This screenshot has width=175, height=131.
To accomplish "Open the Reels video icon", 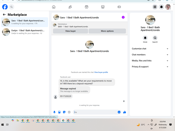I will click(86, 7).
